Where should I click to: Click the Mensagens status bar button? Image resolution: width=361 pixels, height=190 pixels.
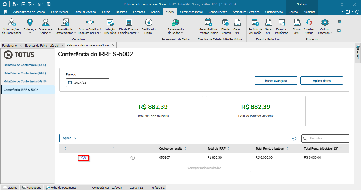pos(32,188)
